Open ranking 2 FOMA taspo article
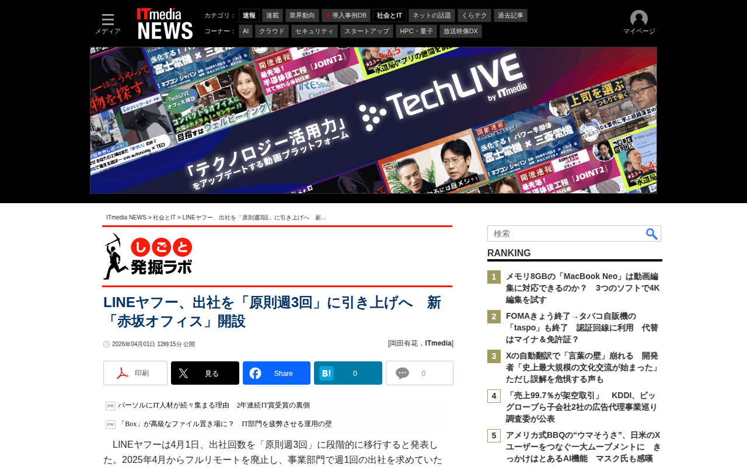This screenshot has height=467, width=747. pyautogui.click(x=582, y=327)
